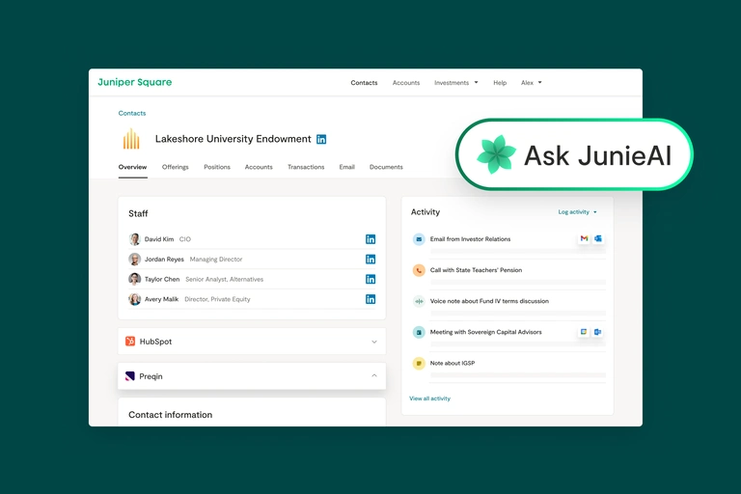
Task: Click the email envelope activity icon
Action: [419, 239]
